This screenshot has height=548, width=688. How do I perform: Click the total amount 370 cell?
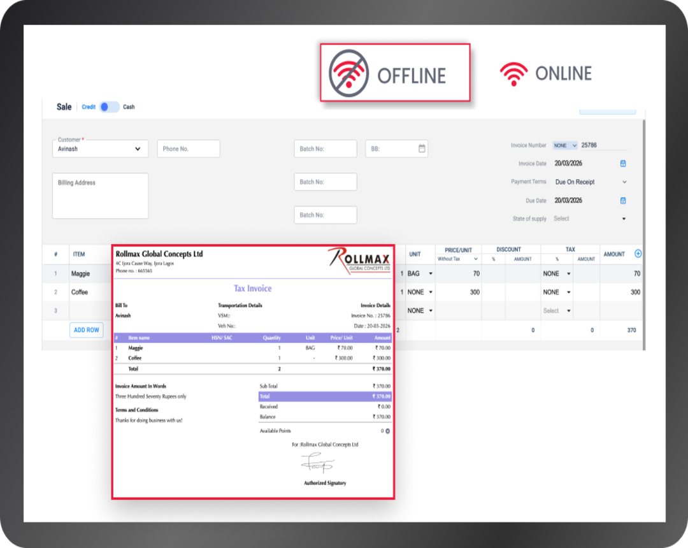tap(621, 330)
